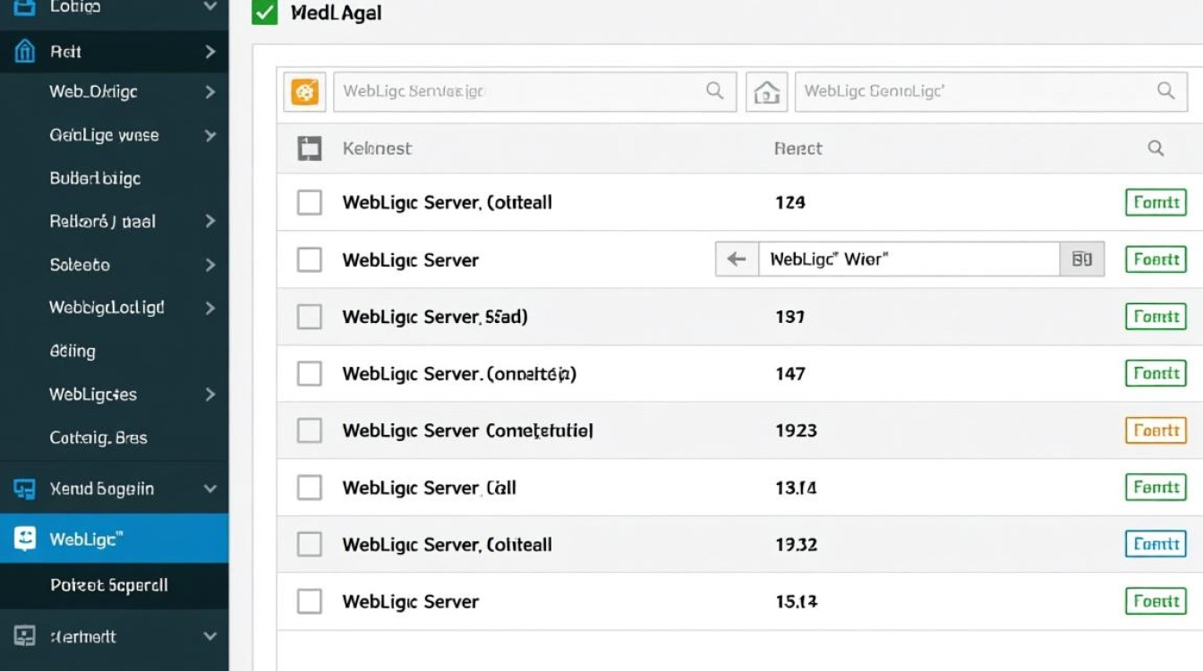Image resolution: width=1203 pixels, height=671 pixels.
Task: Expand the Xemd Bogeiin sidebar section
Action: 210,488
